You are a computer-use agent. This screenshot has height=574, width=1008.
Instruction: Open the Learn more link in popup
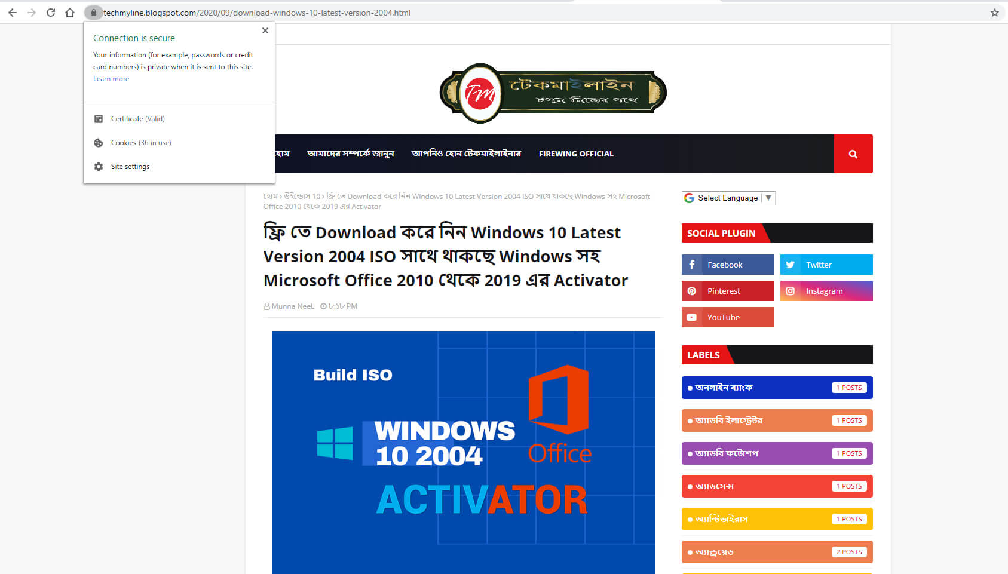tap(111, 79)
